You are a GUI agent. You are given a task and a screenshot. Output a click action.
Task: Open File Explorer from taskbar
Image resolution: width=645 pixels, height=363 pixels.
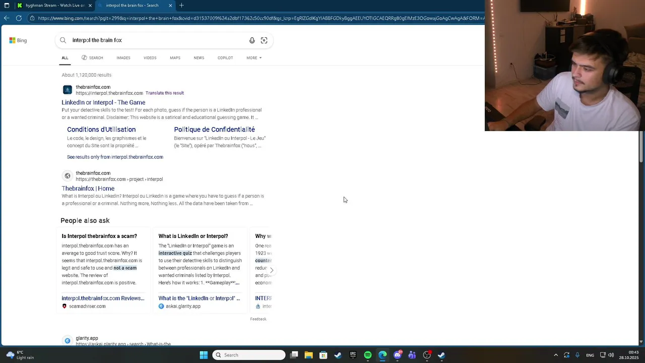309,355
